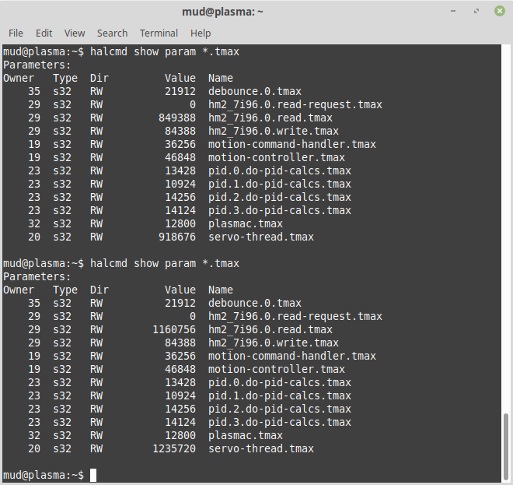Screen dimensions: 513x485
Task: Click the first halcmd show param command line
Action: [165, 51]
